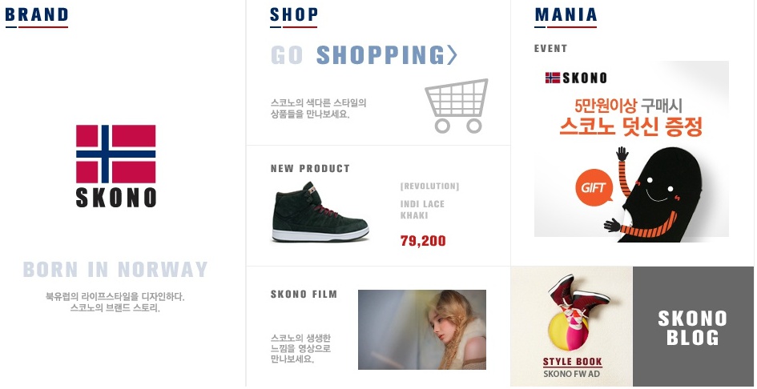Open the SKONO BLOG tile
Image resolution: width=757 pixels, height=389 pixels.
693,327
